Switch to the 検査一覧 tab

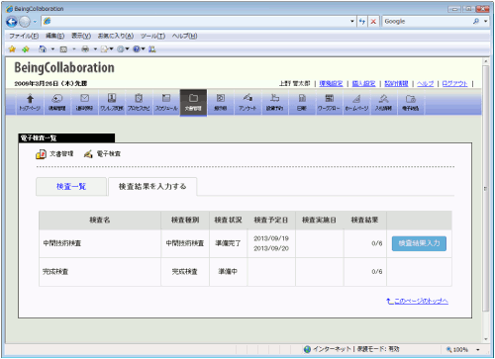(x=71, y=187)
